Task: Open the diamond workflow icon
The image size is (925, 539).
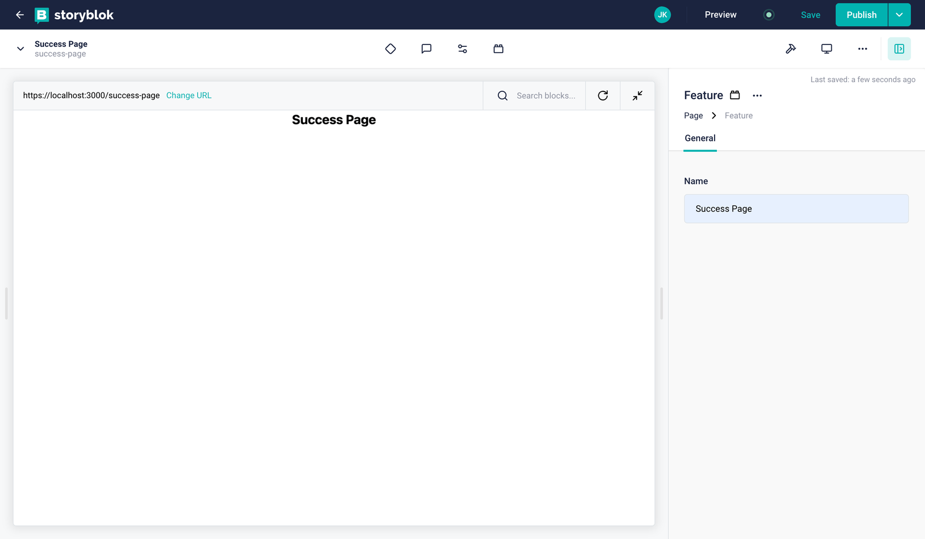Action: (390, 49)
